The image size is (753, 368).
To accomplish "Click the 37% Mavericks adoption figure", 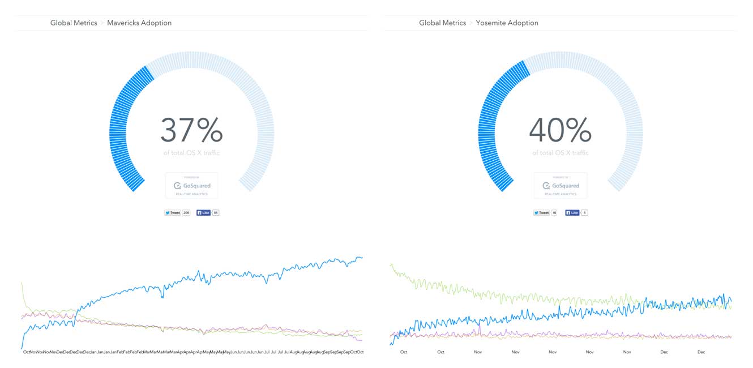I will pyautogui.click(x=191, y=130).
